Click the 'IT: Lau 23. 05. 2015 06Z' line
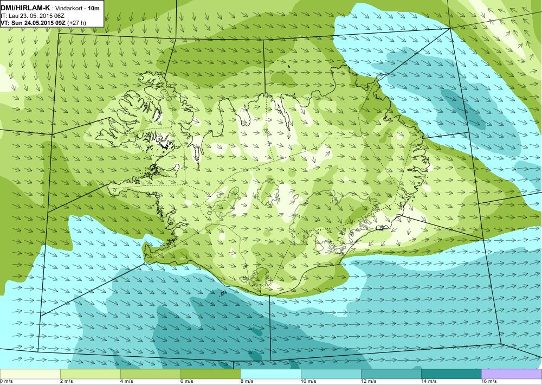This screenshot has width=542, height=385. [x=33, y=16]
